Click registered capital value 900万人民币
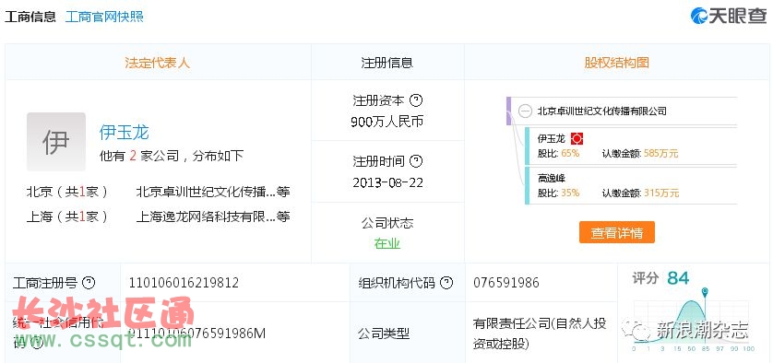 (387, 122)
